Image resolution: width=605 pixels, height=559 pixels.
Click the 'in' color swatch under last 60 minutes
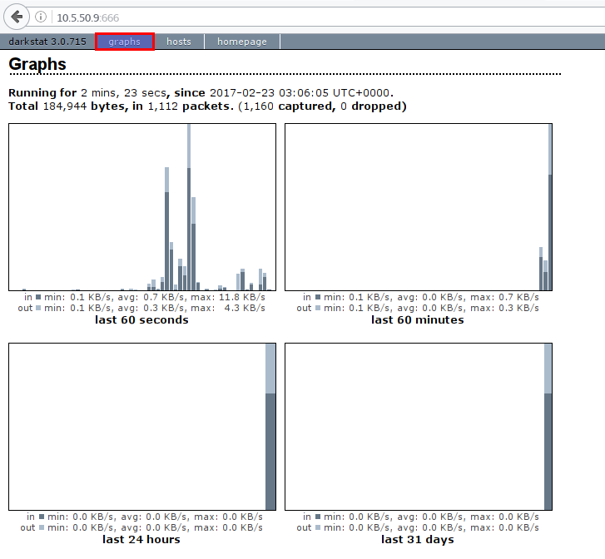[x=318, y=297]
